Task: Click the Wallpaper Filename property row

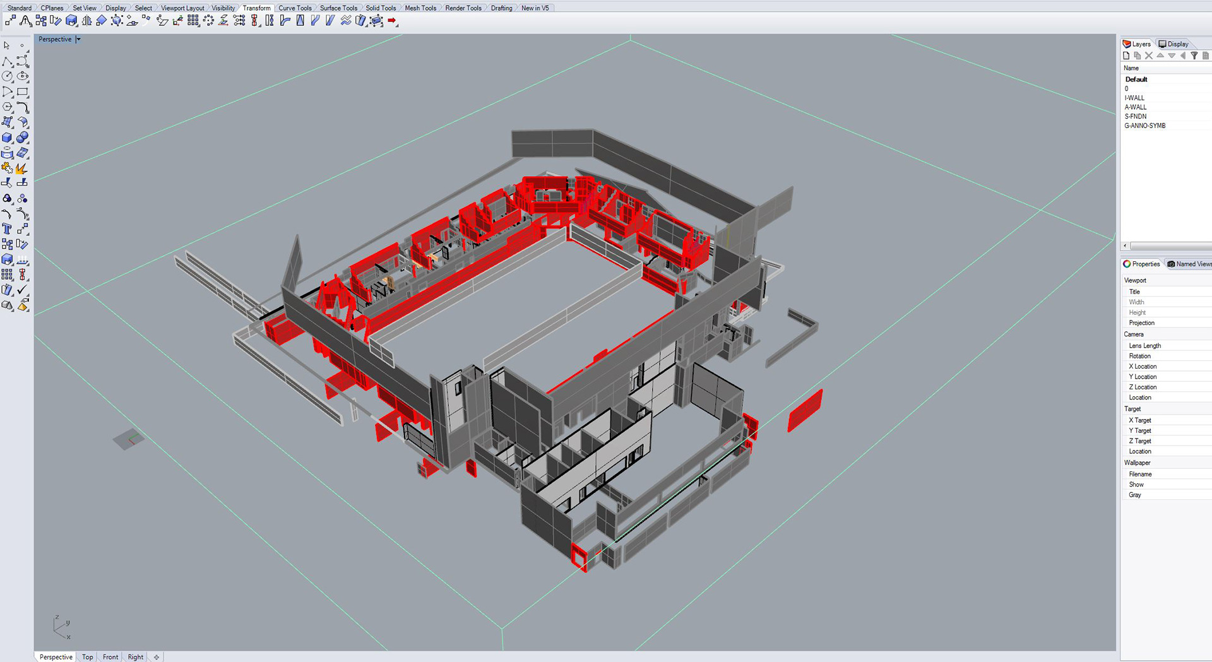Action: pyautogui.click(x=1166, y=475)
